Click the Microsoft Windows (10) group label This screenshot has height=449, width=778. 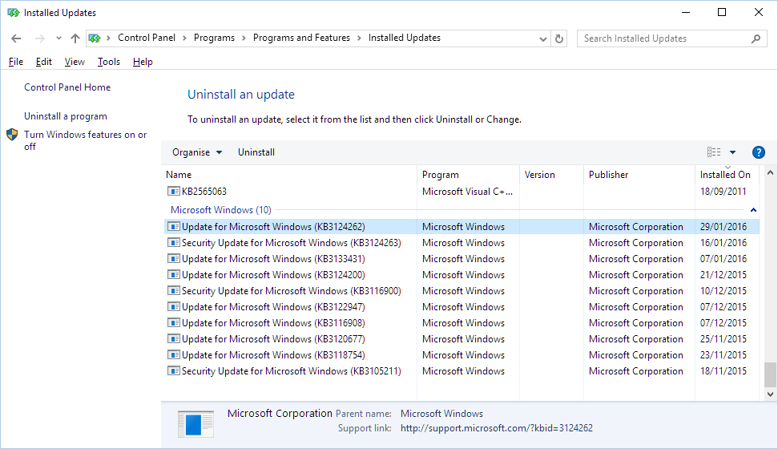(221, 210)
